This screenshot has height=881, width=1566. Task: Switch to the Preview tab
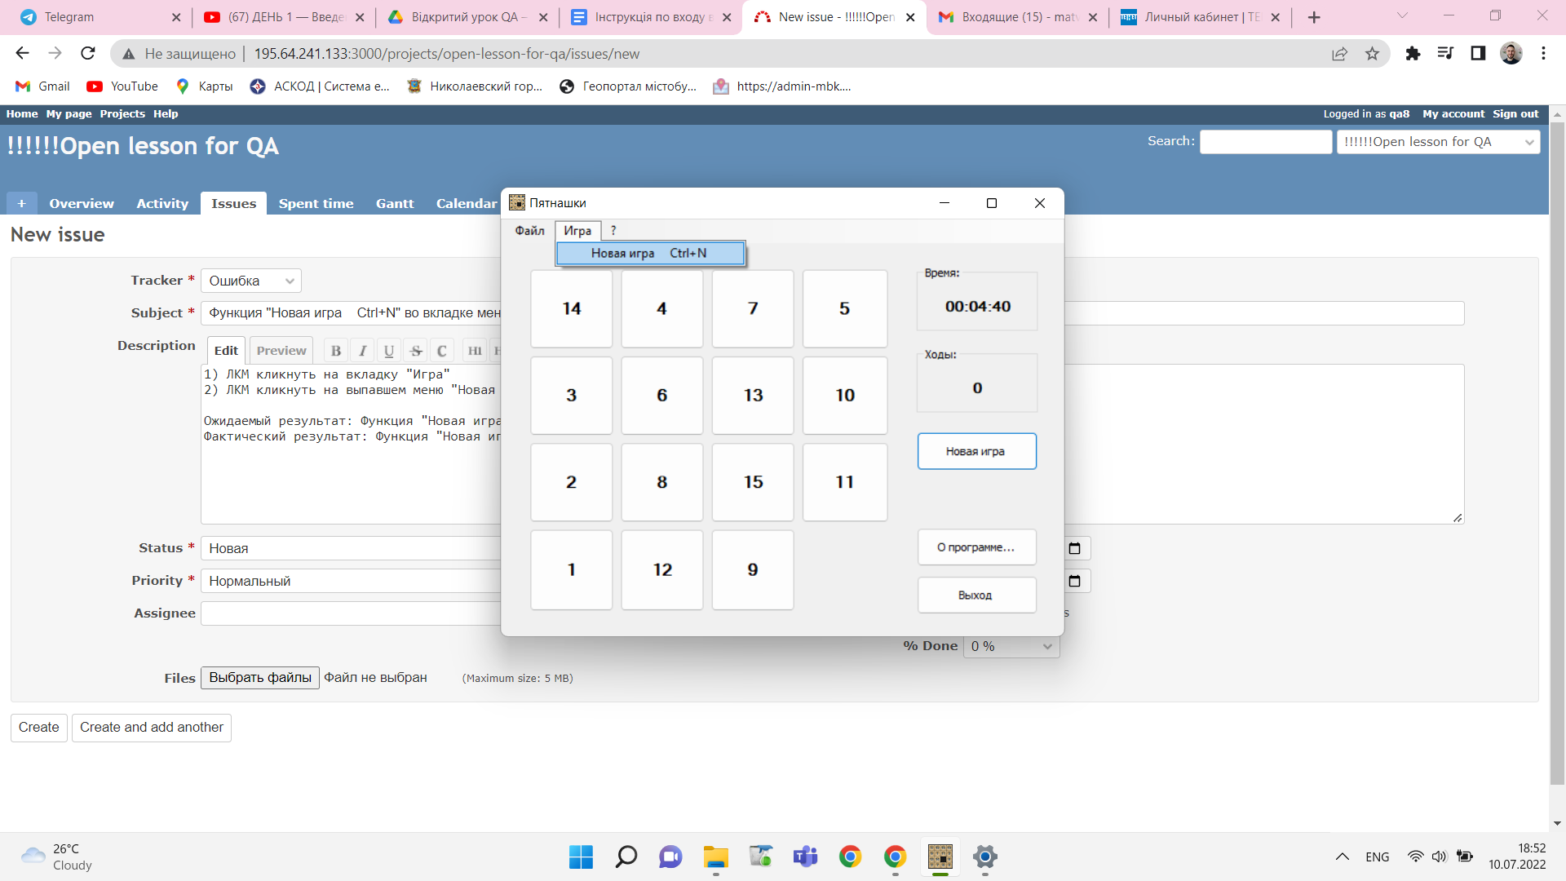[x=281, y=351]
